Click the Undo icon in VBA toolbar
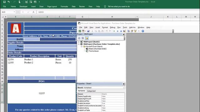Viewport: 200px width, 112px height. point(107,31)
